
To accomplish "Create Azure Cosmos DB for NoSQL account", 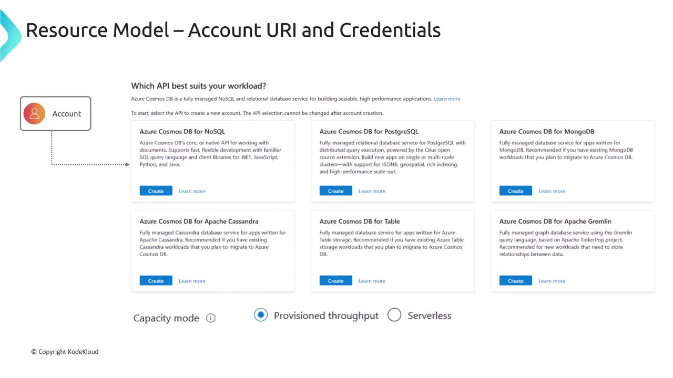I will click(x=156, y=191).
